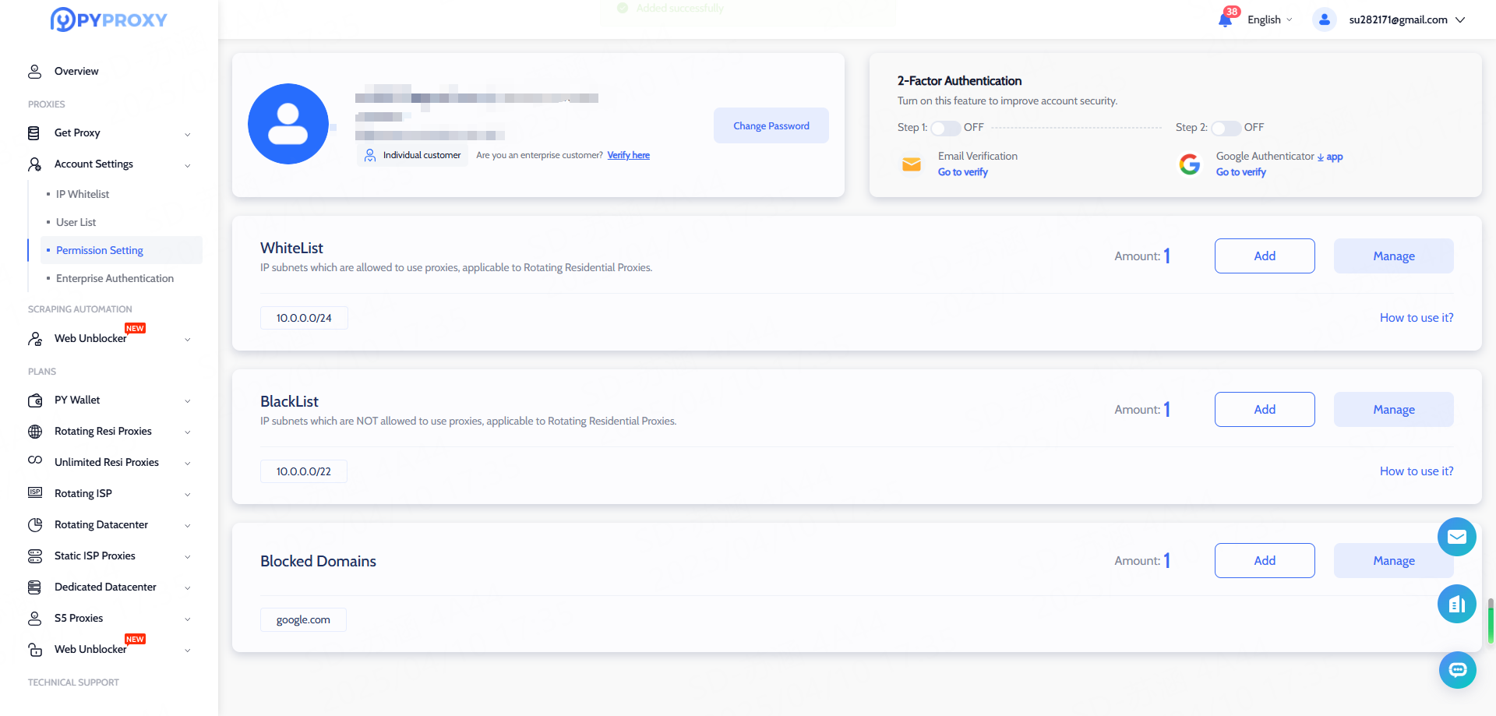This screenshot has width=1496, height=716.
Task: Click the notification bell icon
Action: click(x=1226, y=19)
